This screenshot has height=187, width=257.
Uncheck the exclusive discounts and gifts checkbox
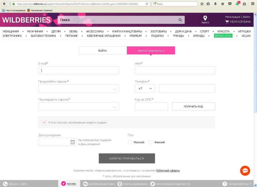pyautogui.click(x=44, y=122)
